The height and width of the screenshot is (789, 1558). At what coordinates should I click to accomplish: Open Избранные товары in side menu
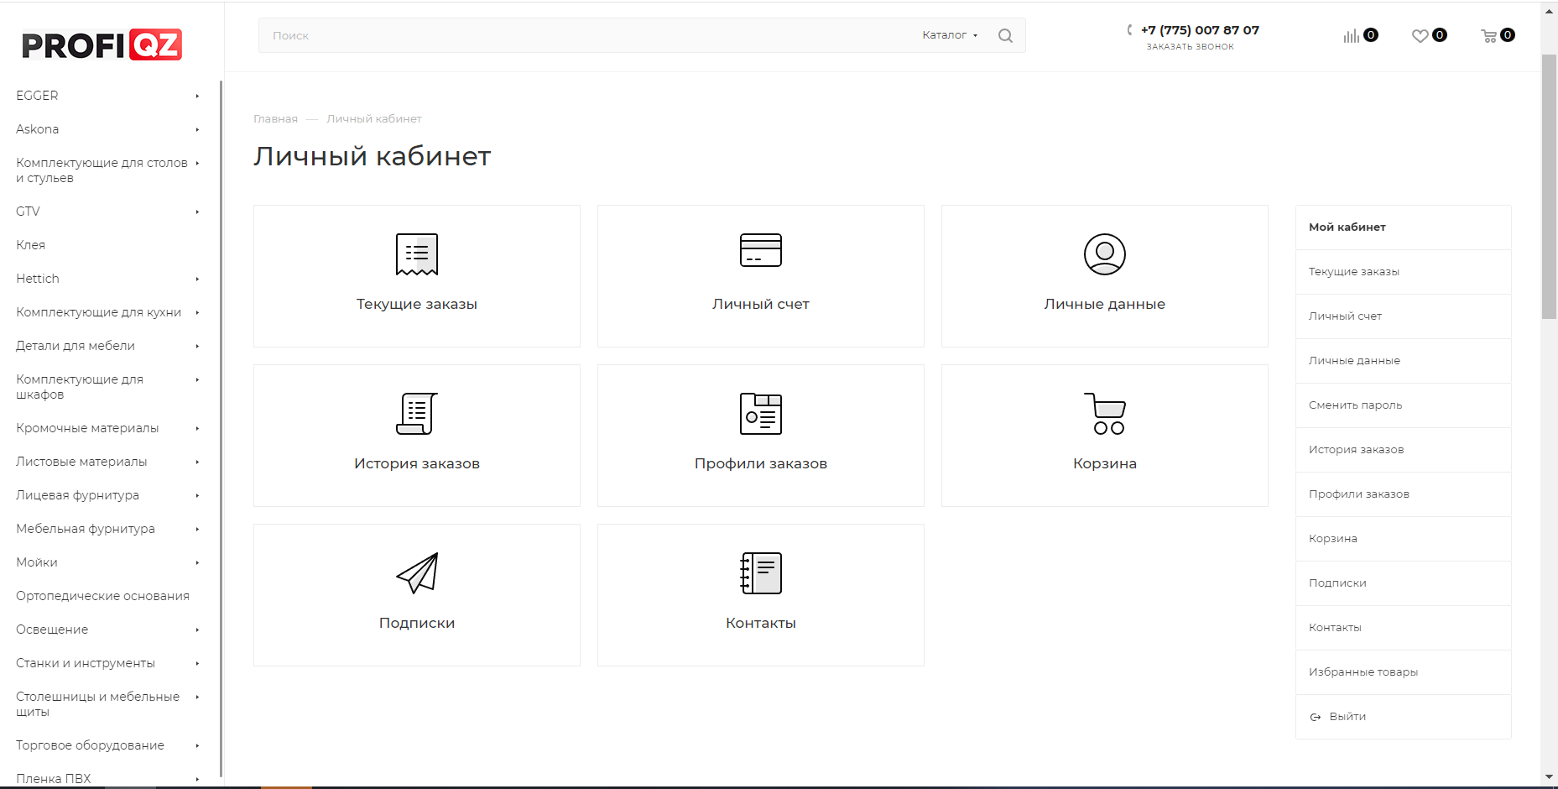tap(1403, 672)
